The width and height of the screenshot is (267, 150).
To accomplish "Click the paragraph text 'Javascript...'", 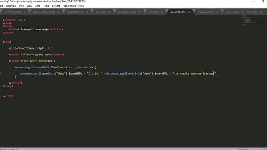I will (x=38, y=48).
